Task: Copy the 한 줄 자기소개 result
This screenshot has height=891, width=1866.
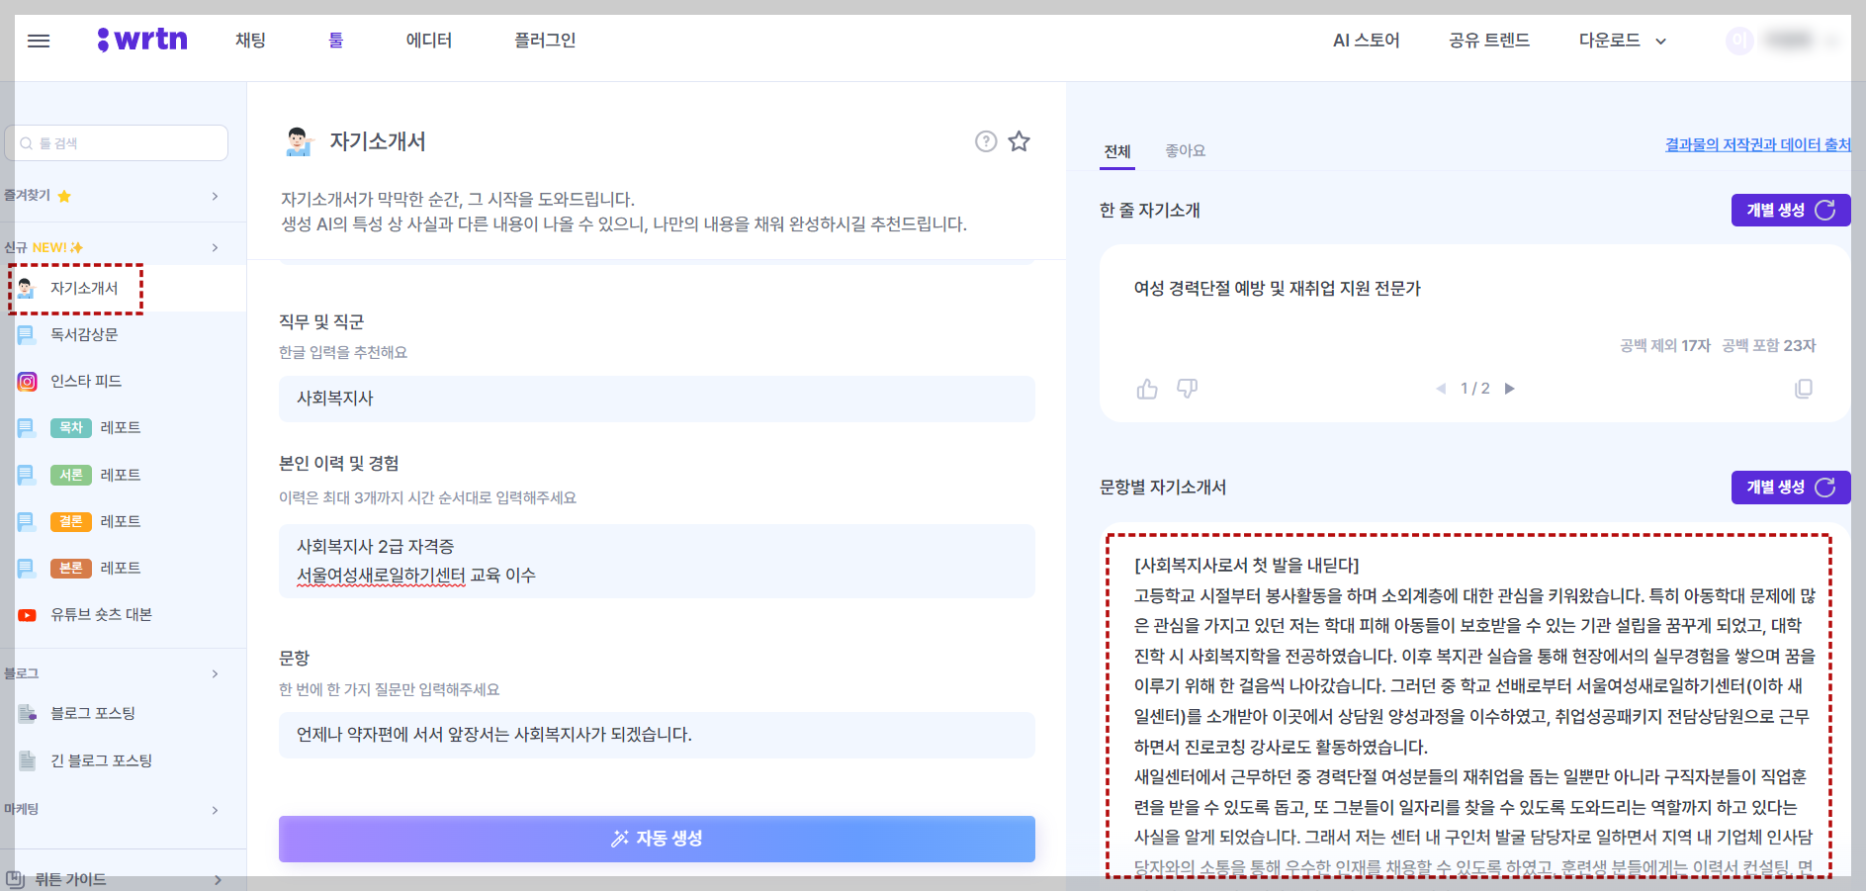Action: pos(1804,389)
